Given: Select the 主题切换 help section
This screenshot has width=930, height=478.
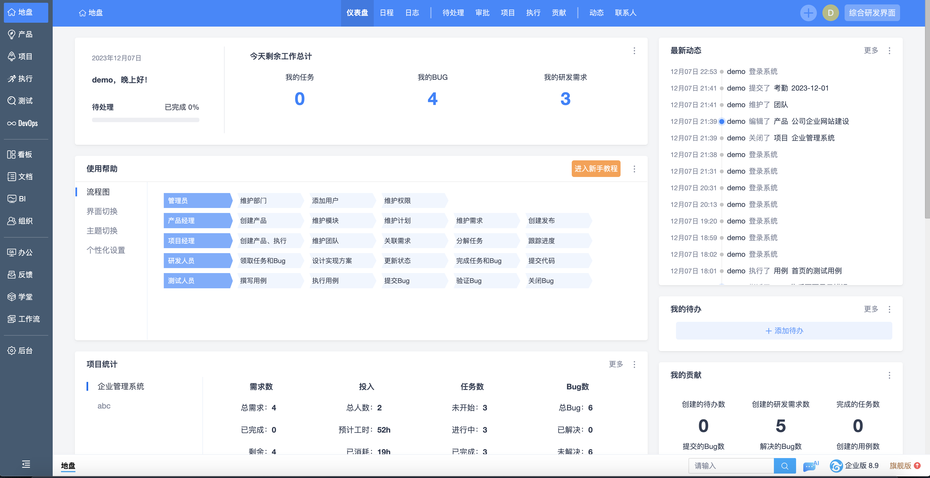Looking at the screenshot, I should coord(102,231).
